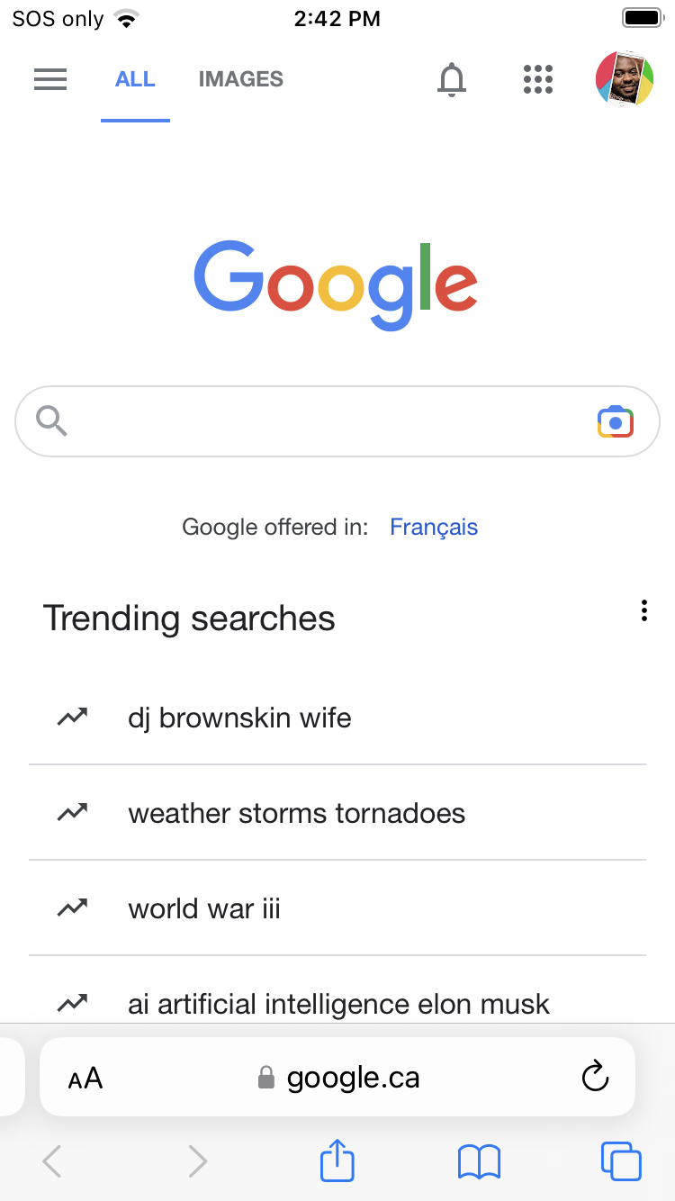Focus the Google search box
Viewport: 675px width, 1201px height.
324,421
